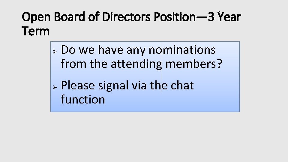
Task: Click the word "Please" in second bullet
Action: click(x=78, y=86)
